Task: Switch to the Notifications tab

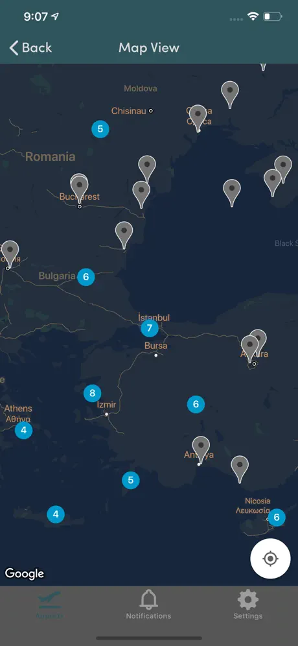Action: click(148, 605)
